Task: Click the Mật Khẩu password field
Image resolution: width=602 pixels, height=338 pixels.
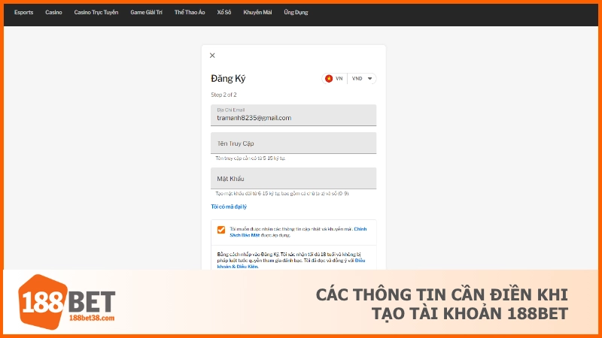Action: 293,178
